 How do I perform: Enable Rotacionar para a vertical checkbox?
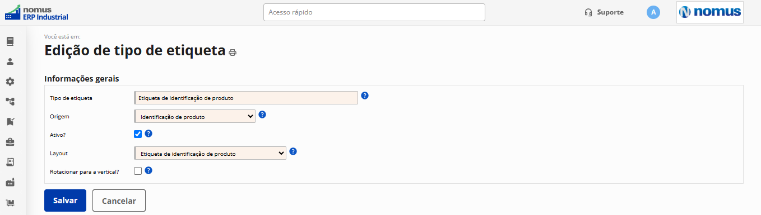pyautogui.click(x=138, y=171)
